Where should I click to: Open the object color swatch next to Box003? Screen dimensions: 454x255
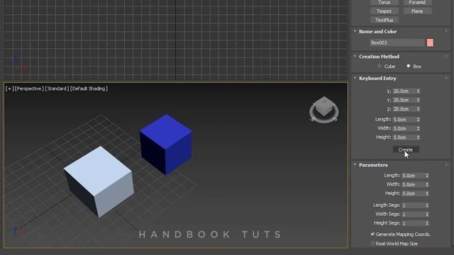point(430,42)
